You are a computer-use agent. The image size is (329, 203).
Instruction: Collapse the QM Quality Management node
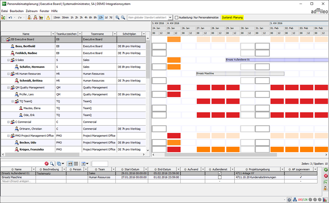click(9, 88)
